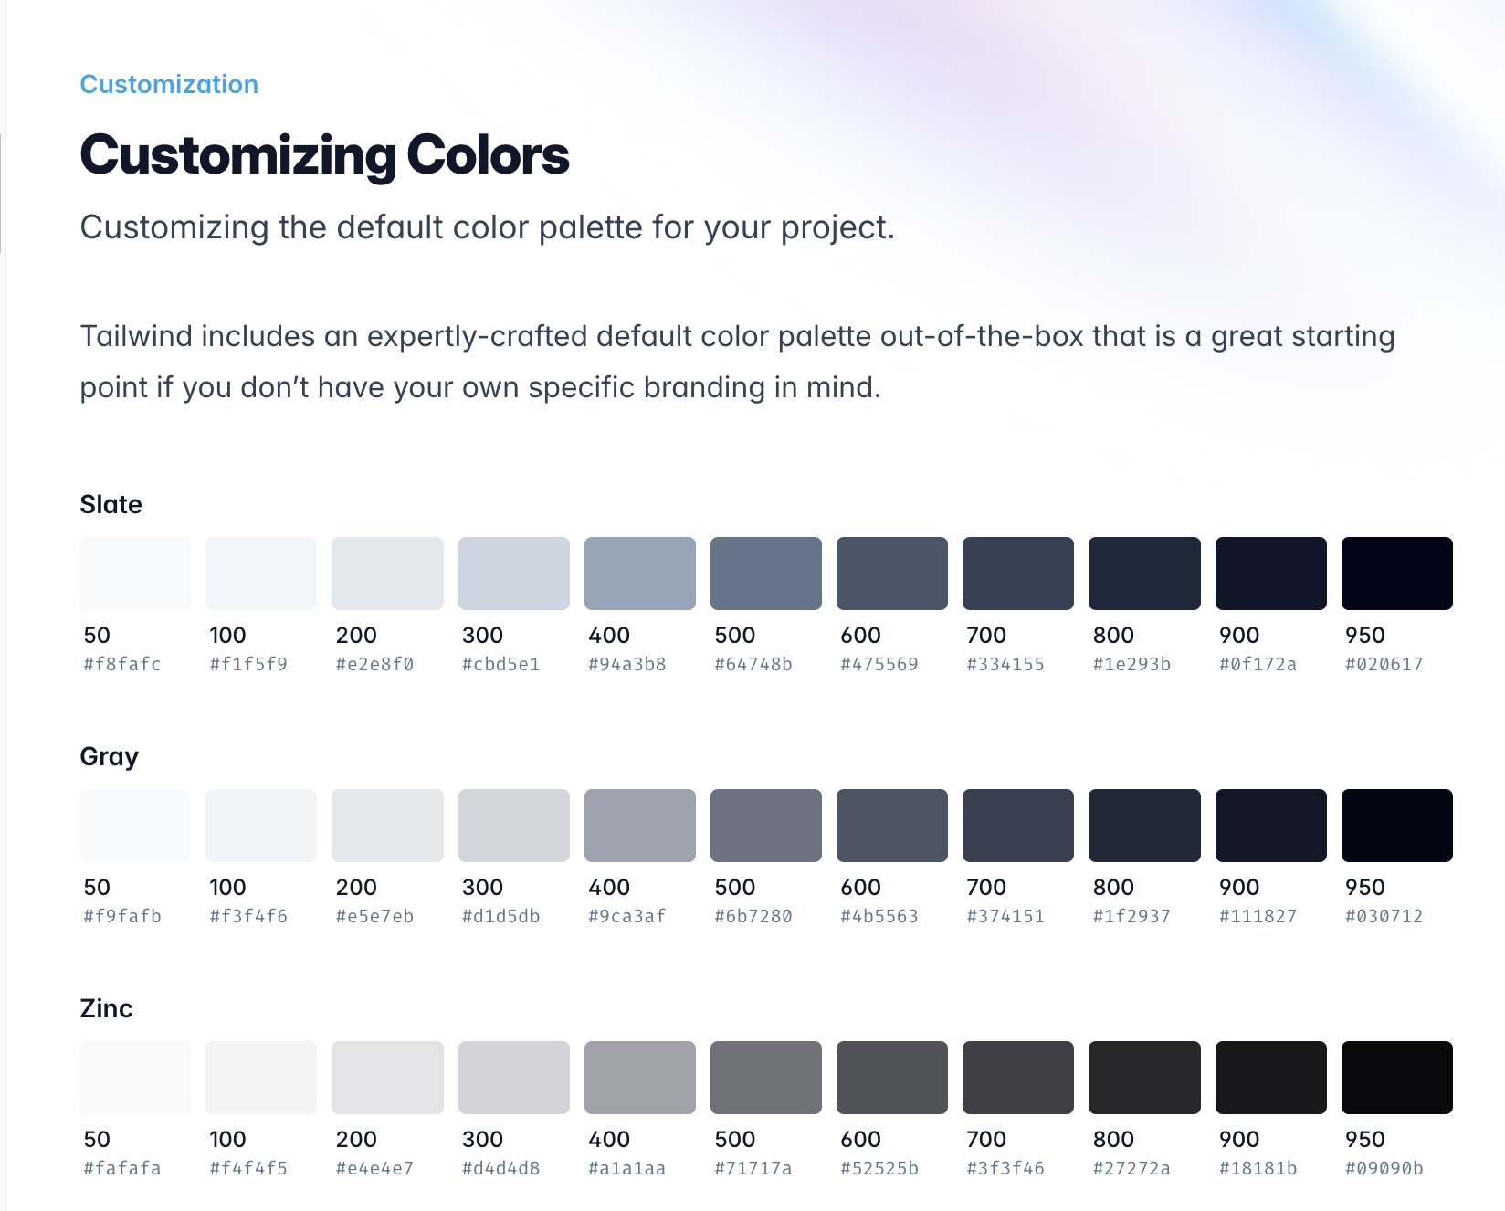
Task: Pick the Slate 400 color swatch
Action: pos(640,574)
